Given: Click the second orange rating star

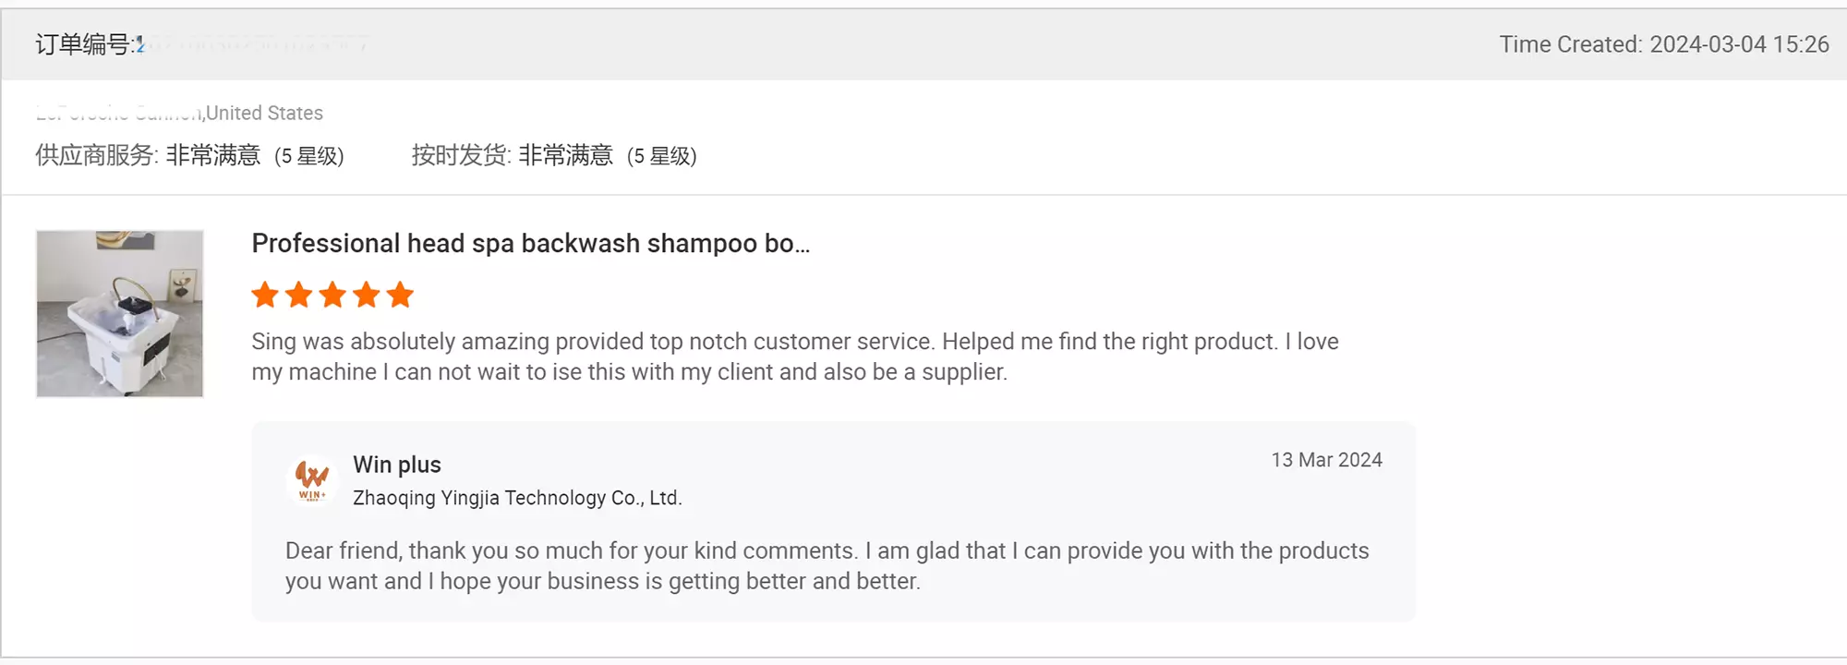Looking at the screenshot, I should pyautogui.click(x=299, y=296).
